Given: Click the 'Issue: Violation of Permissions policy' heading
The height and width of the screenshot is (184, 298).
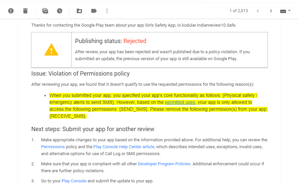Looking at the screenshot, I should [80, 74].
